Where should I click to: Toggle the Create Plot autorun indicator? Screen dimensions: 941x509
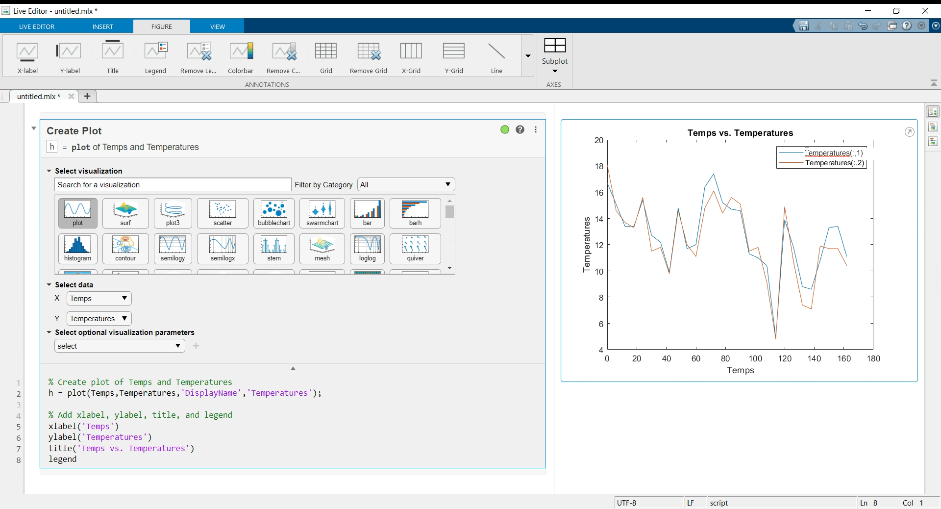pos(505,129)
